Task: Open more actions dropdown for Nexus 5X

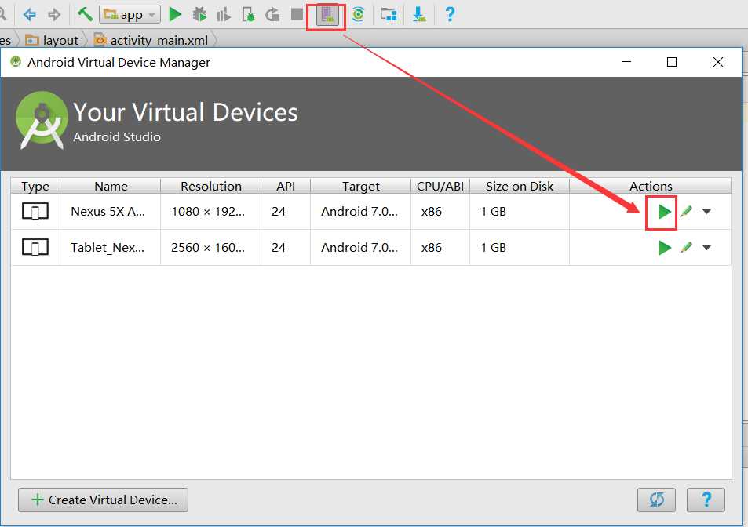Action: (x=707, y=211)
